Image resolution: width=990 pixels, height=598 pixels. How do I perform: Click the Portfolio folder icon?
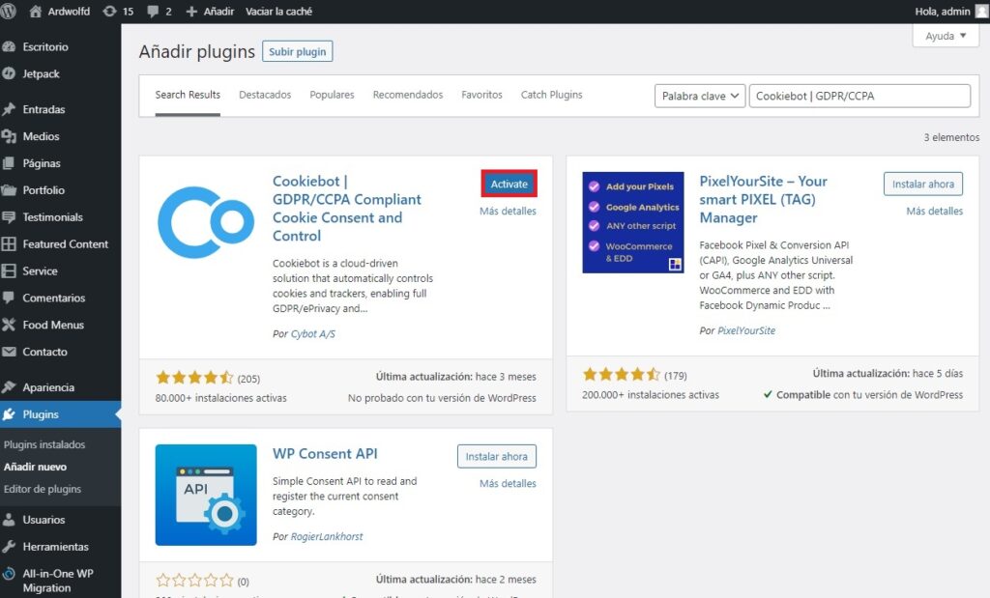point(9,190)
